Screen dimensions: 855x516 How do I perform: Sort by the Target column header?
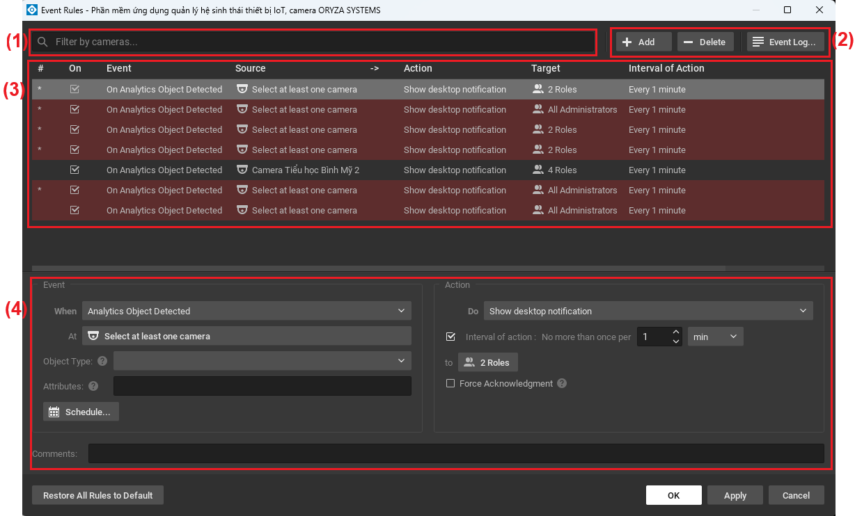pyautogui.click(x=546, y=68)
